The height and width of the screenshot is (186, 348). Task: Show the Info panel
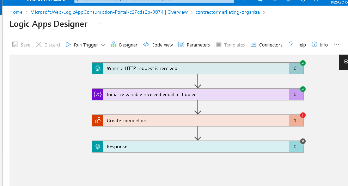[319, 45]
